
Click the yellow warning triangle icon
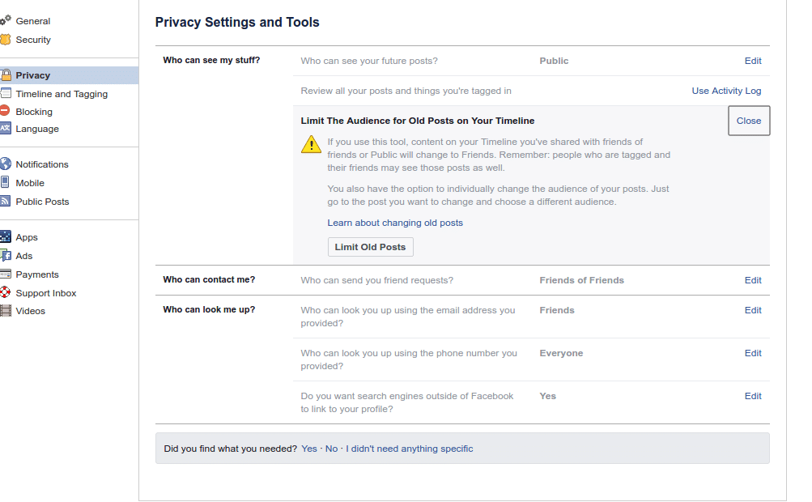[311, 144]
